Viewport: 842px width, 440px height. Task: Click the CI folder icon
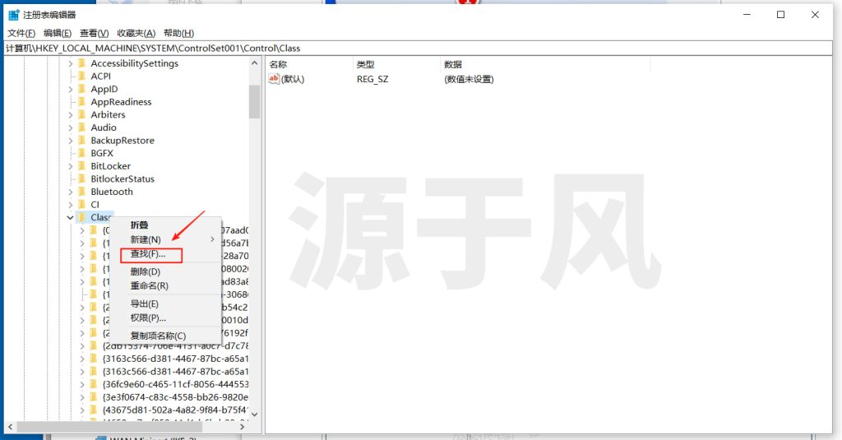click(82, 205)
